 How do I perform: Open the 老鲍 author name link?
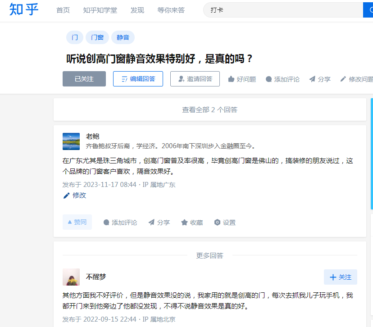pos(92,136)
